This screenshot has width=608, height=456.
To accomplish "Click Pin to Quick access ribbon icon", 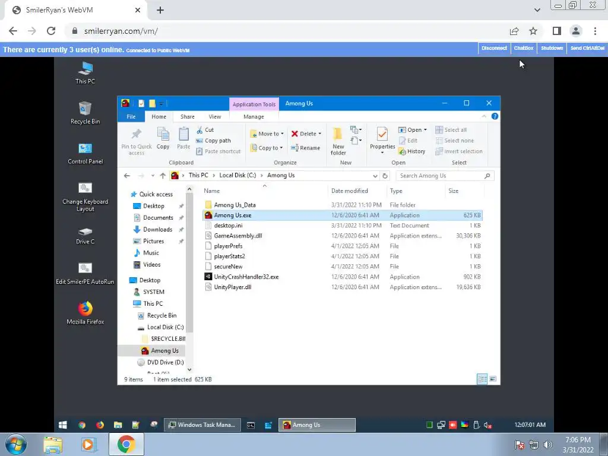I will pyautogui.click(x=137, y=141).
